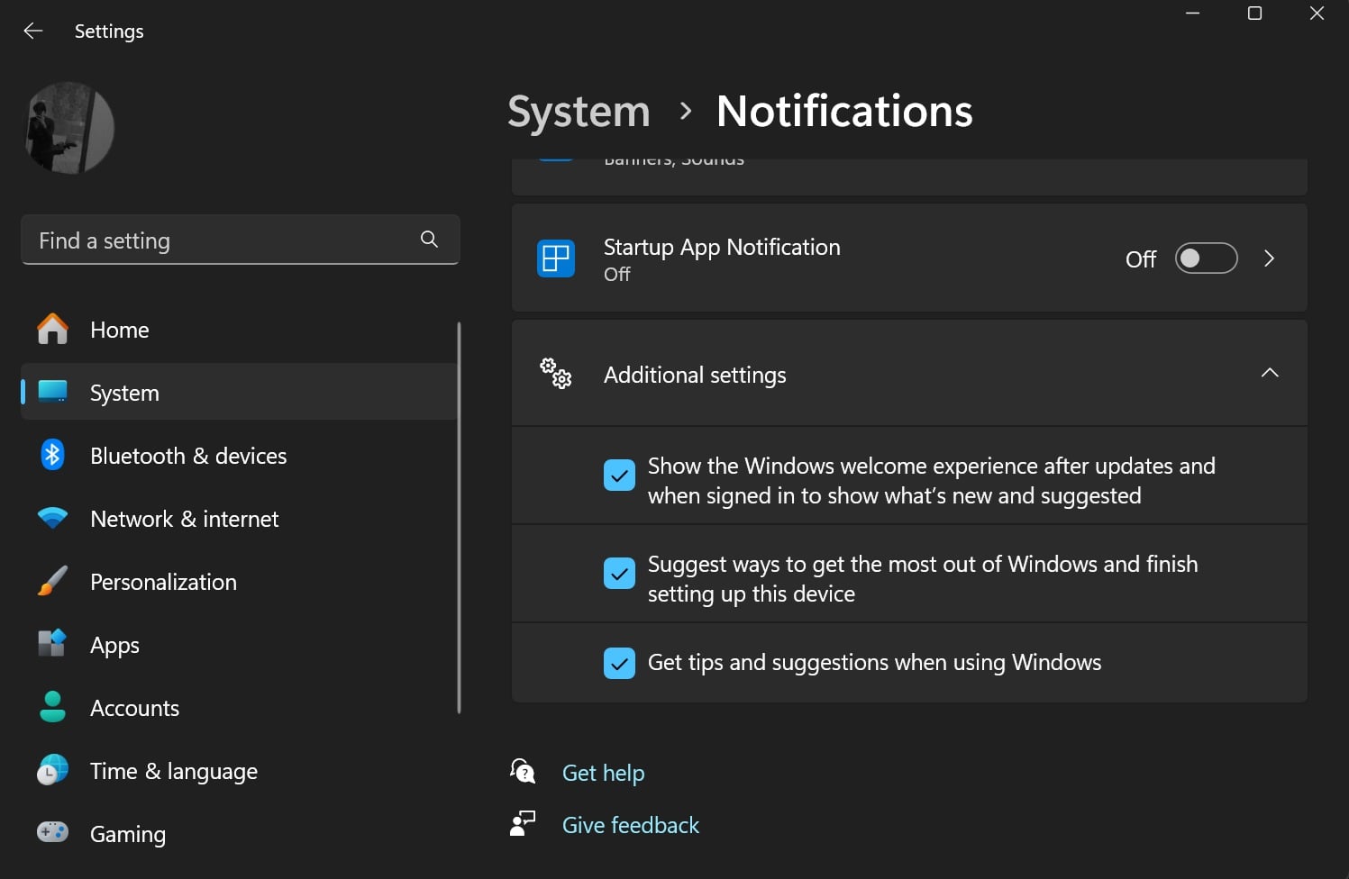Click the Apps icon in sidebar
Image resolution: width=1349 pixels, height=879 pixels.
pos(52,644)
